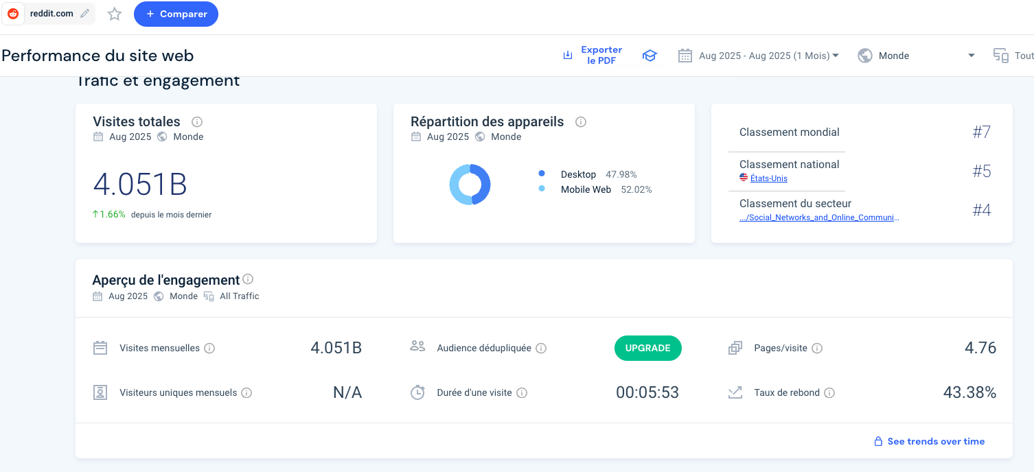Click the graduation cap learning icon

(x=650, y=56)
